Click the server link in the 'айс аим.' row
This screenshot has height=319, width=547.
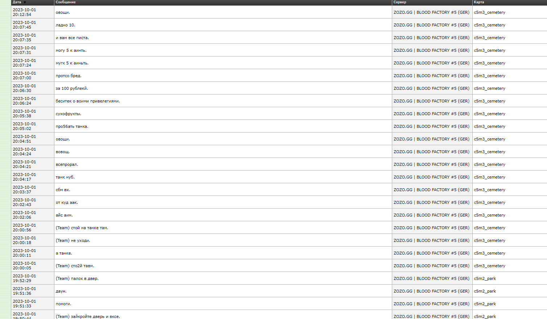coord(431,215)
